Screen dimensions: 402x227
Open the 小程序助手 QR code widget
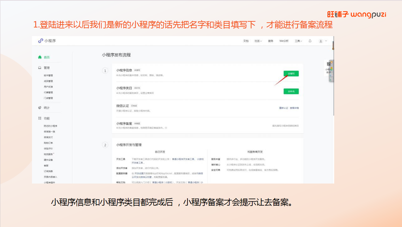[x=328, y=67]
